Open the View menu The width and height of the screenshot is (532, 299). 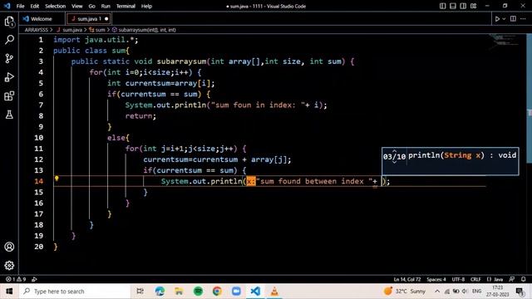tap(77, 6)
